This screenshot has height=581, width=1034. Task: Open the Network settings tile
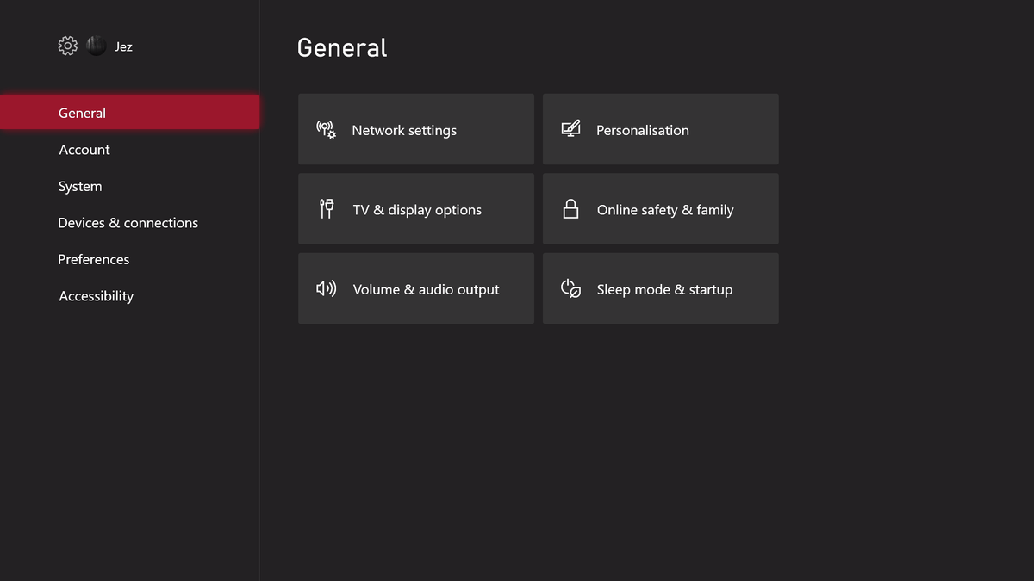tap(415, 129)
